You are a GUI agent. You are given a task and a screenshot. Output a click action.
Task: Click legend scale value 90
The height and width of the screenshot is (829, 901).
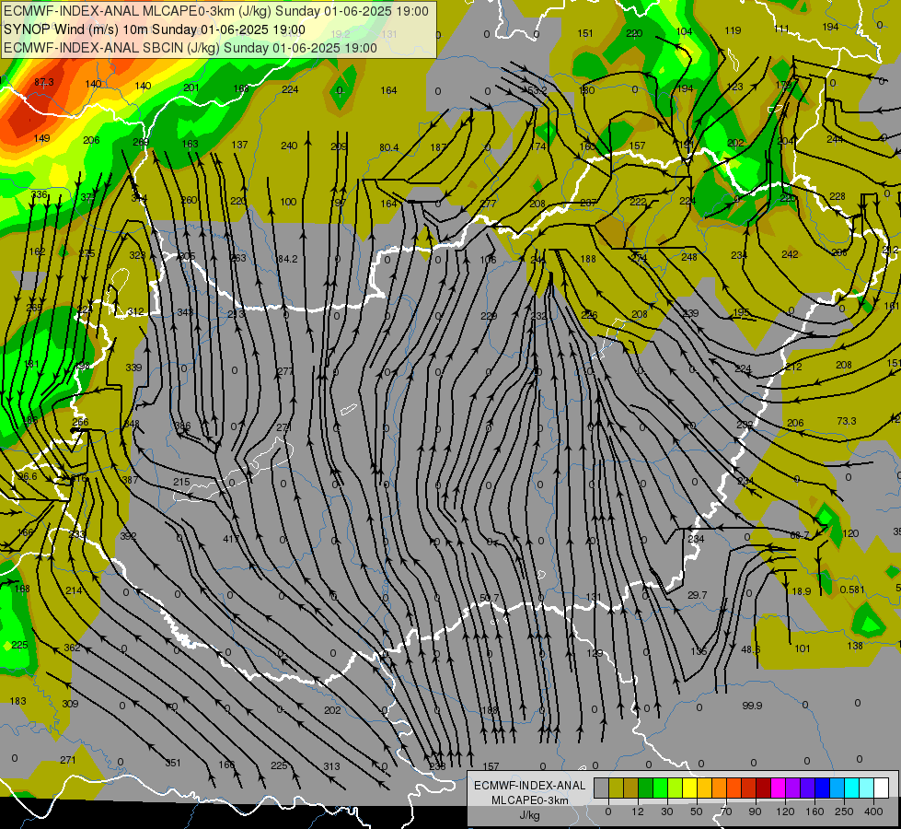point(755,811)
